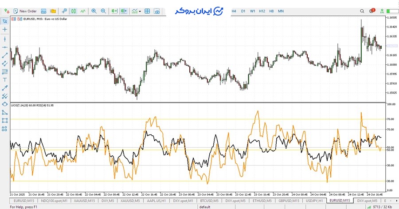Switch to the H4 timeframe
The width and height of the screenshot is (399, 209).
pyautogui.click(x=234, y=11)
